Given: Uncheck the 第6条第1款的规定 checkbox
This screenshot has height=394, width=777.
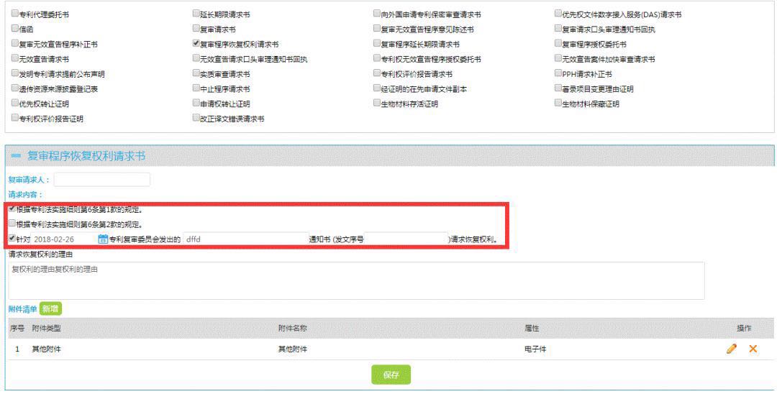Looking at the screenshot, I should [12, 209].
